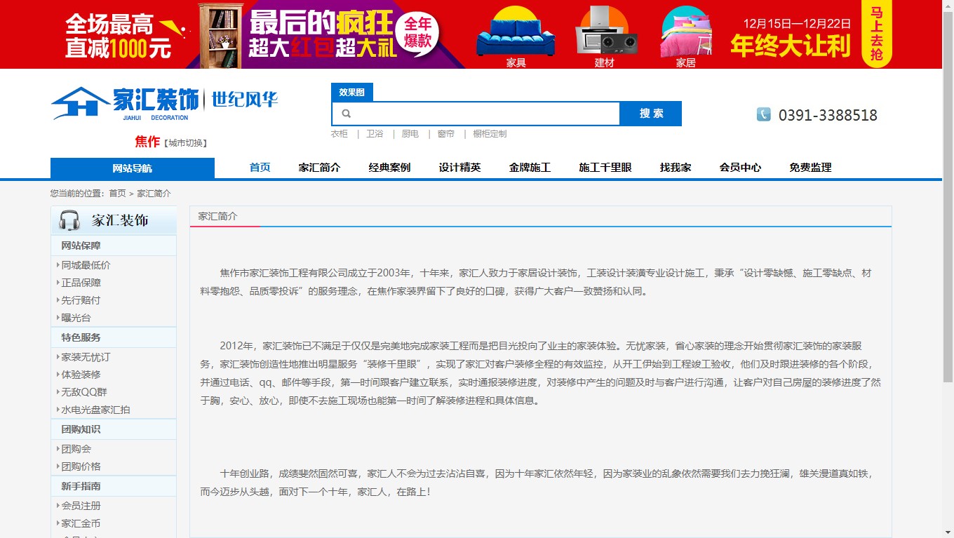Click the magnifier icon in search box
This screenshot has height=538, width=954.
[x=346, y=114]
